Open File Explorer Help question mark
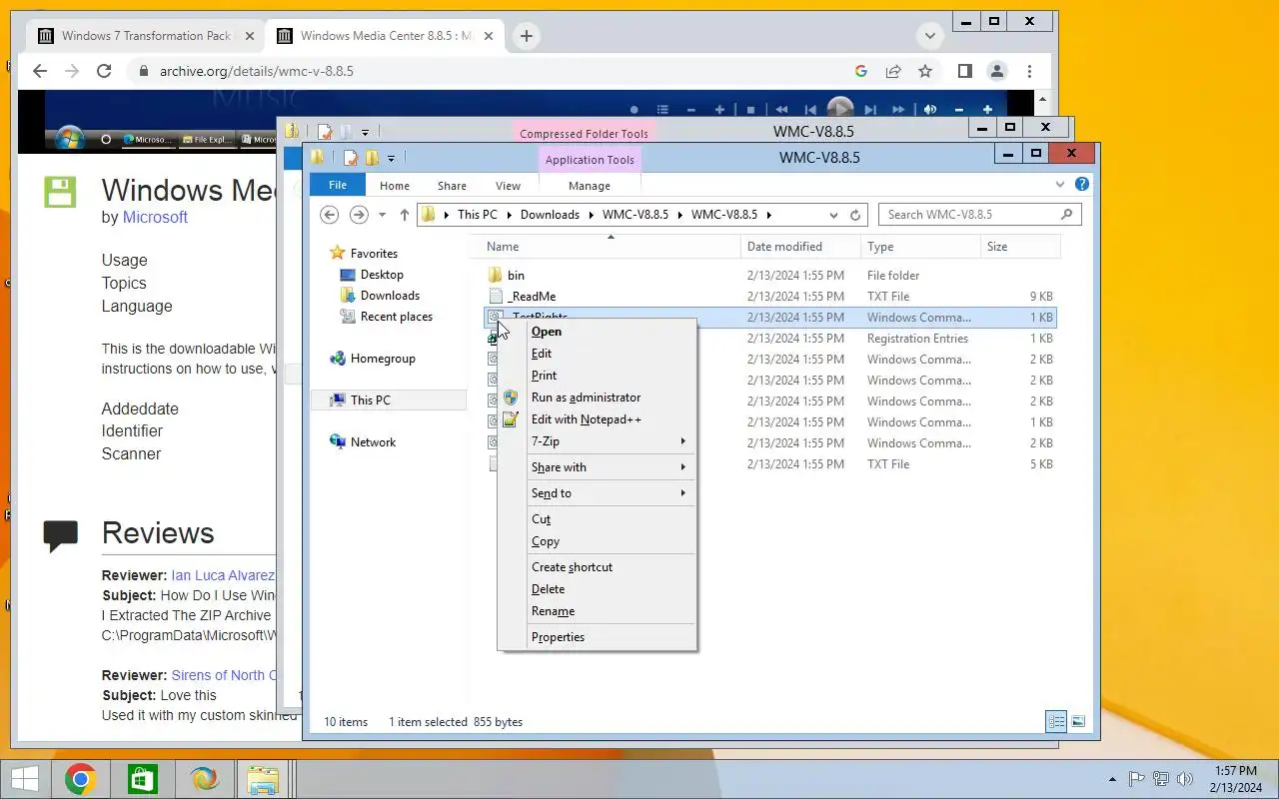 point(1081,185)
